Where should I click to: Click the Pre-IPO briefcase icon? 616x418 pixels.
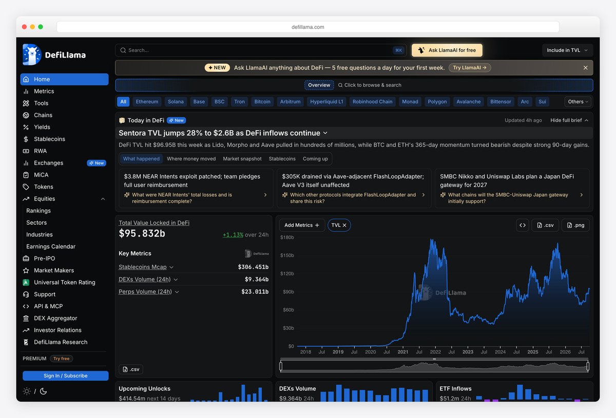[x=26, y=258]
